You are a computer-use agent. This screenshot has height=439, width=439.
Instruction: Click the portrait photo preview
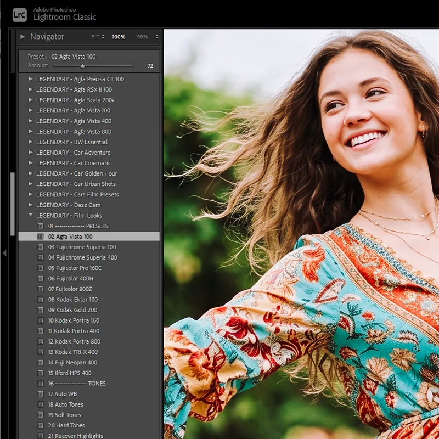[x=301, y=234]
